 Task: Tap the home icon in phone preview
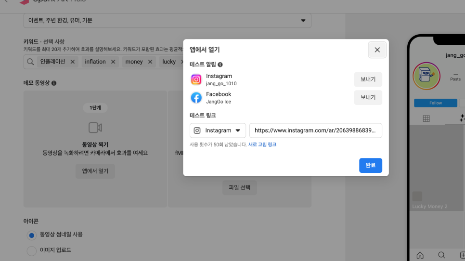tap(420, 255)
